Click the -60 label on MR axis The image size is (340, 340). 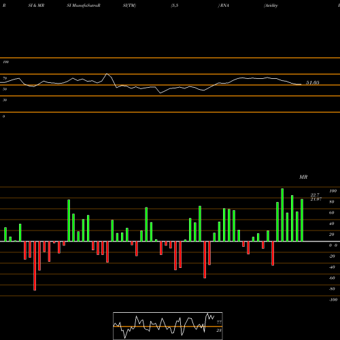332,278
